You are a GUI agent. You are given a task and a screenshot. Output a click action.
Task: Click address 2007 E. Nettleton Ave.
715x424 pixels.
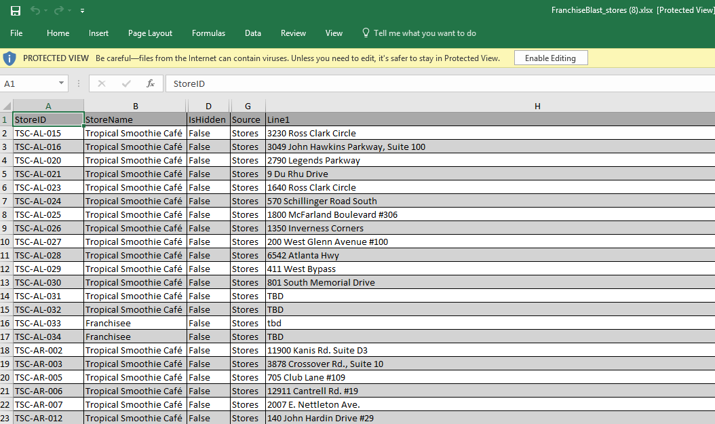[313, 404]
